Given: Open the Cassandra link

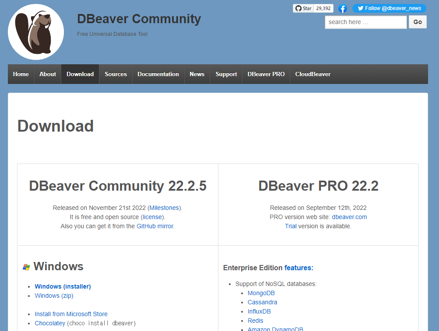Looking at the screenshot, I should (262, 302).
